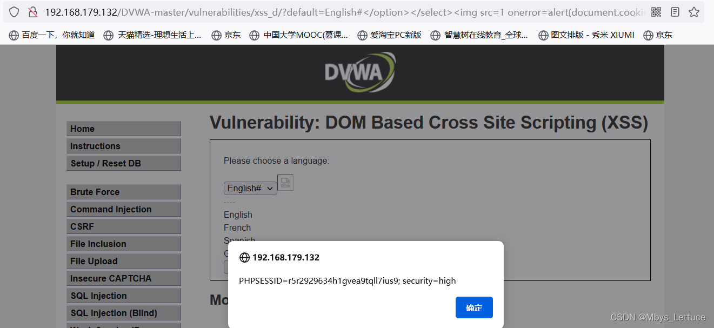This screenshot has height=328, width=714.
Task: Select Spanish from the language list
Action: (x=239, y=240)
